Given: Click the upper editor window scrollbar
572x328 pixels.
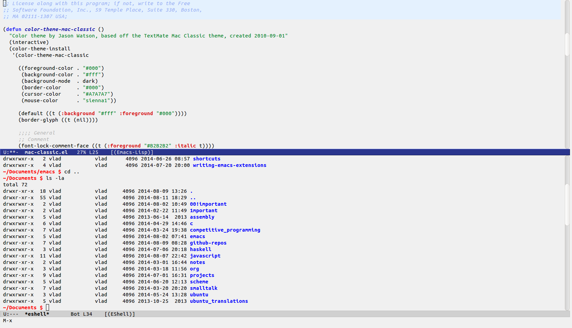Looking at the screenshot, I should (x=567, y=44).
